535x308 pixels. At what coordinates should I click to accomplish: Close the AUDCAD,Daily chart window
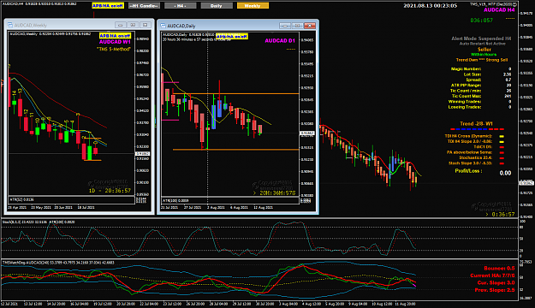pyautogui.click(x=310, y=26)
